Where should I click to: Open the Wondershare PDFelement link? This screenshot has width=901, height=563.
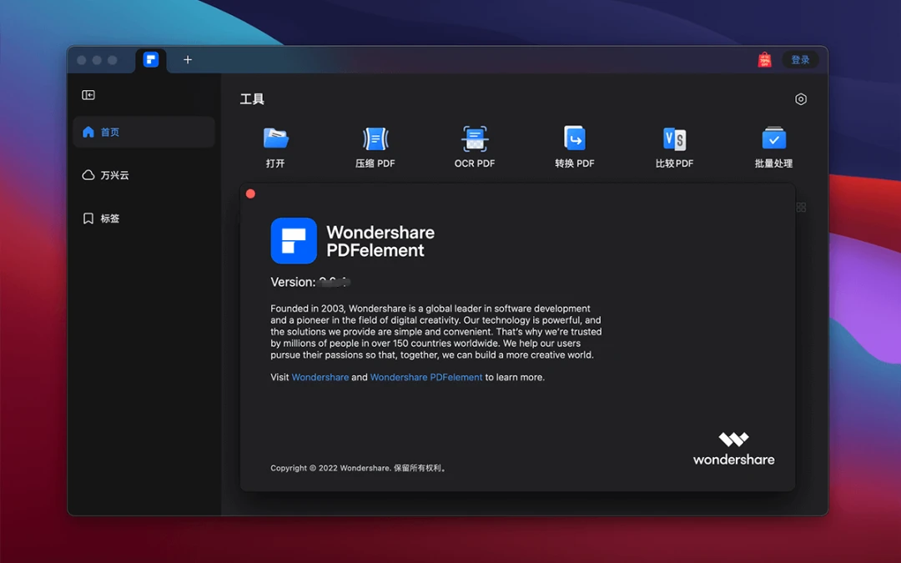[x=426, y=377]
